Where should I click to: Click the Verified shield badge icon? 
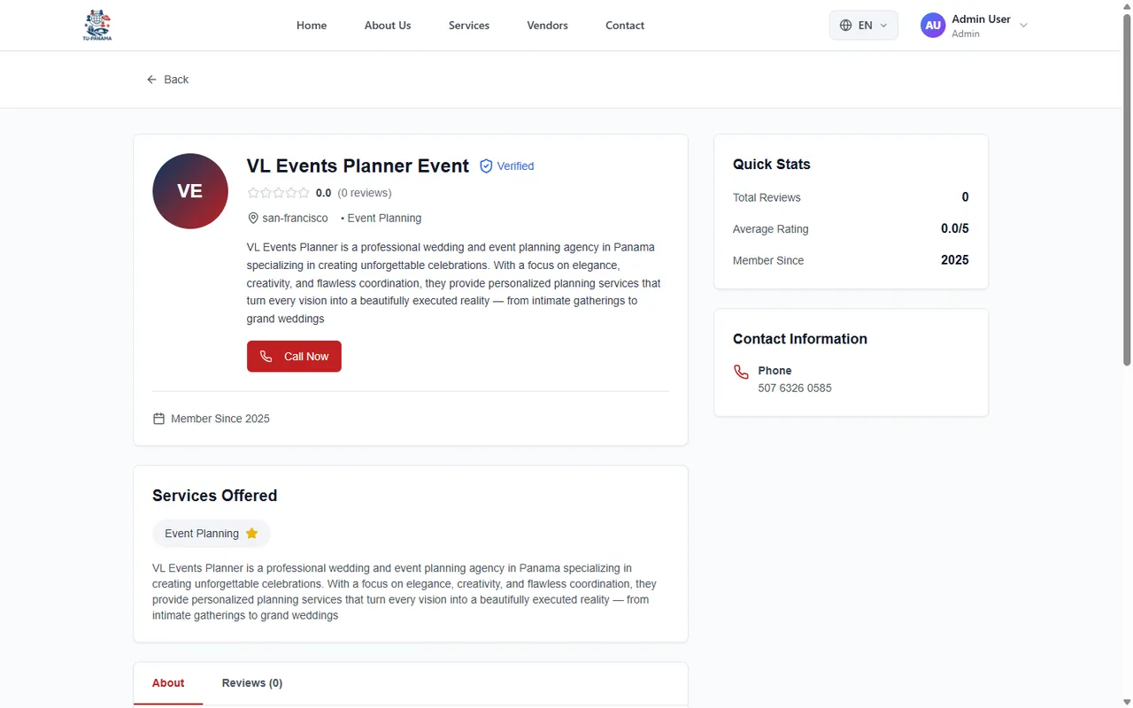[486, 166]
